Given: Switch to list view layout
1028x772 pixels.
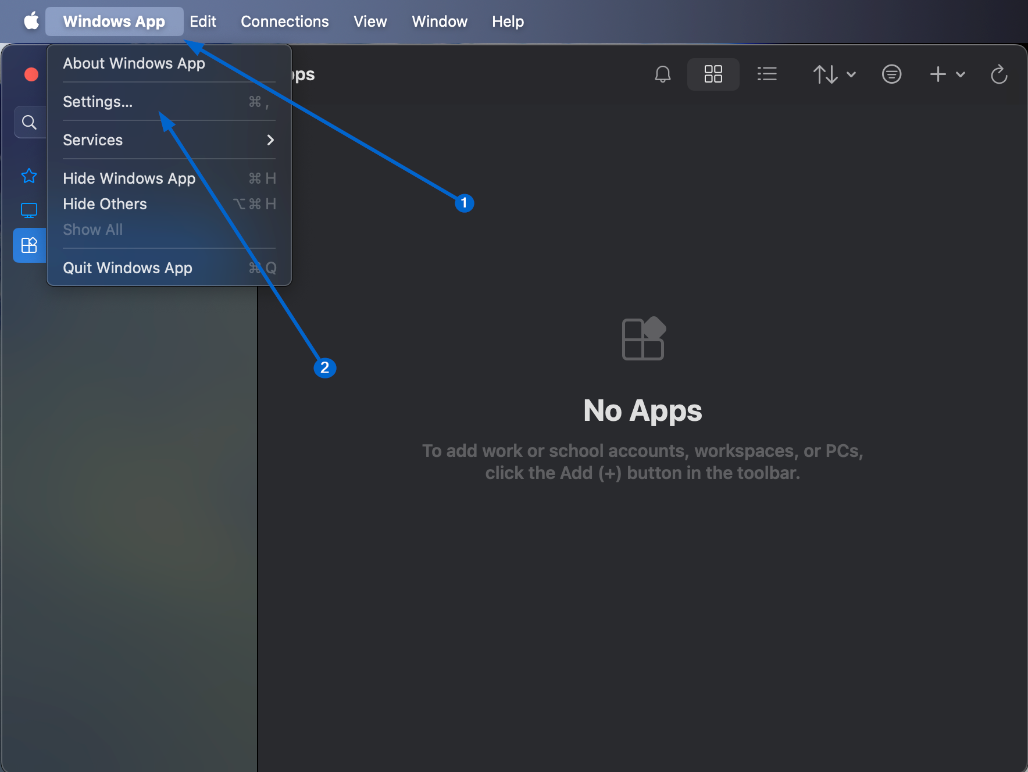Looking at the screenshot, I should pos(767,74).
